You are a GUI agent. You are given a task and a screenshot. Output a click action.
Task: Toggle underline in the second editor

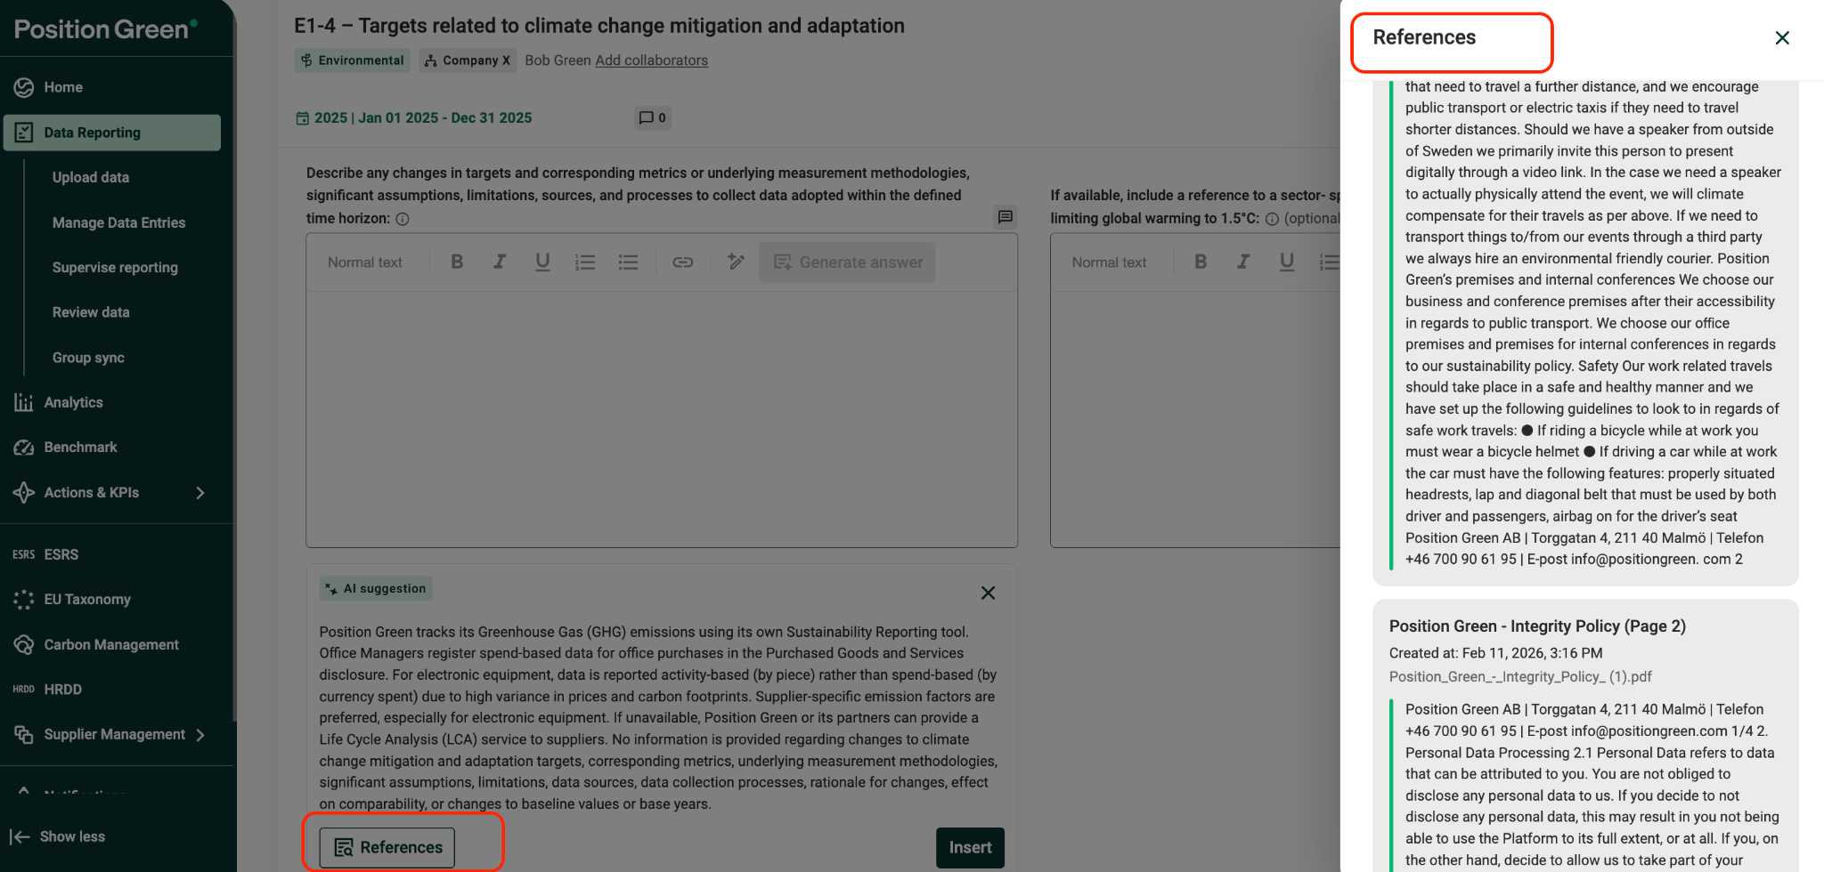click(1286, 262)
